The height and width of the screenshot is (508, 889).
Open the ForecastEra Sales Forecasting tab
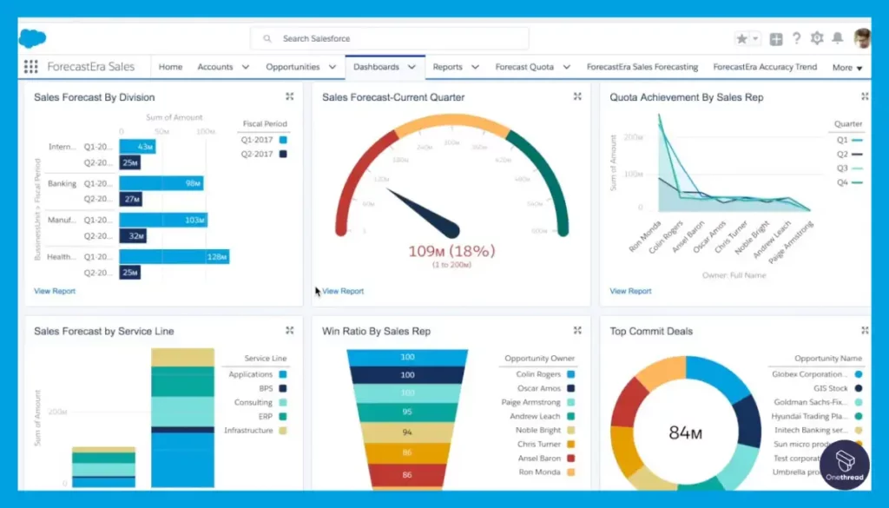[642, 67]
